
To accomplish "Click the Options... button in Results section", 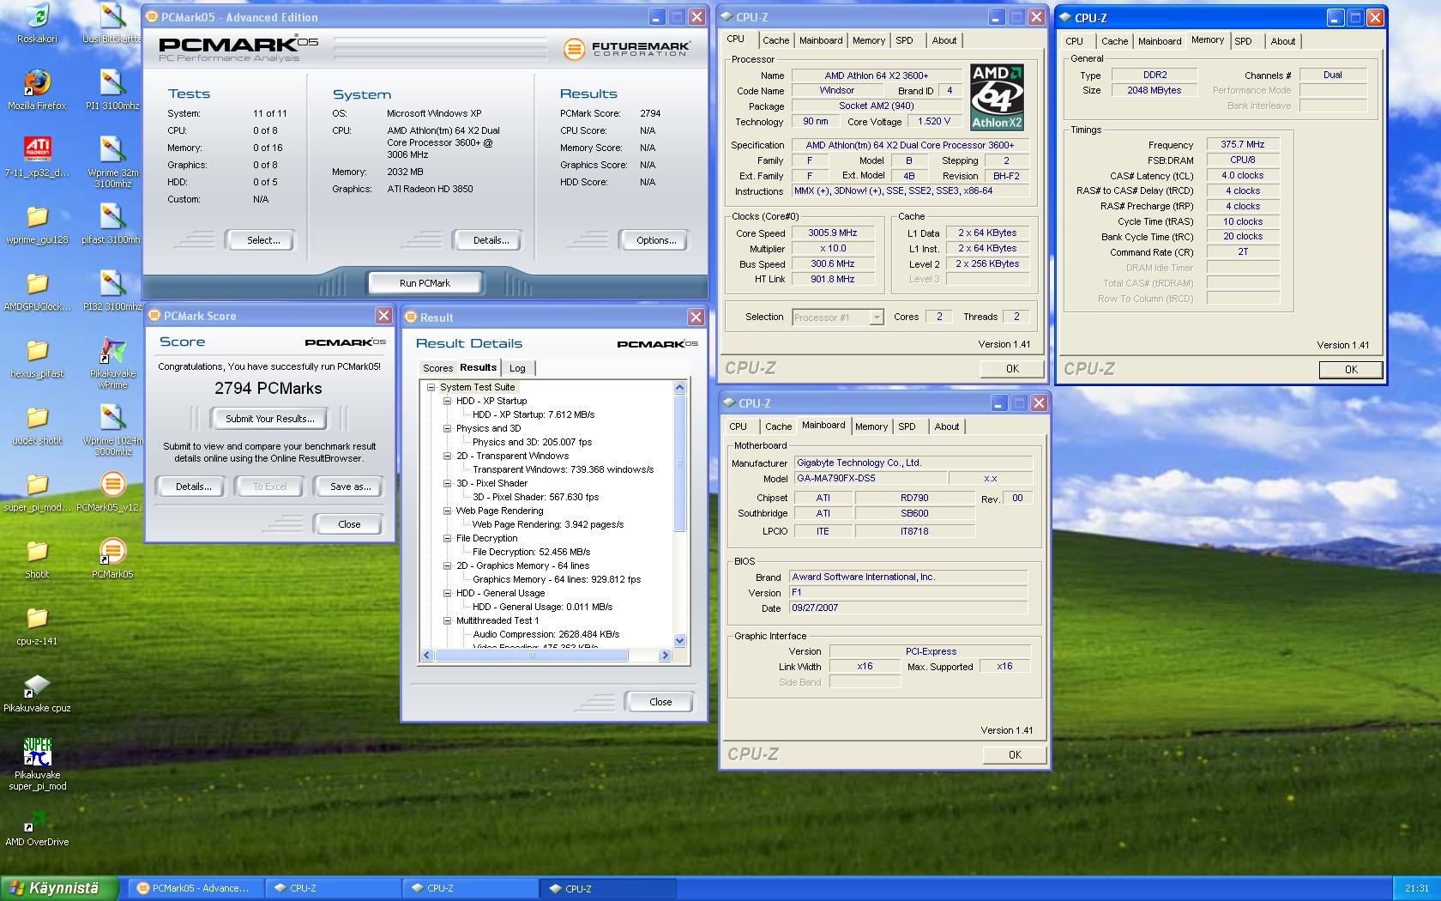I will pyautogui.click(x=656, y=240).
